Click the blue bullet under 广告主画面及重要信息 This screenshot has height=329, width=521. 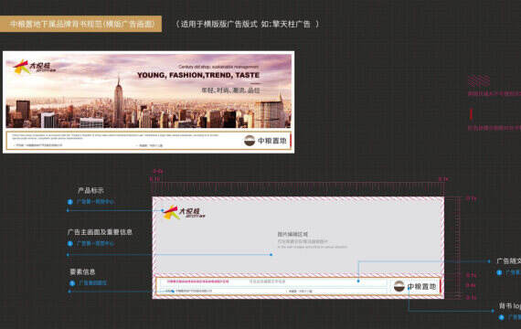tap(70, 244)
